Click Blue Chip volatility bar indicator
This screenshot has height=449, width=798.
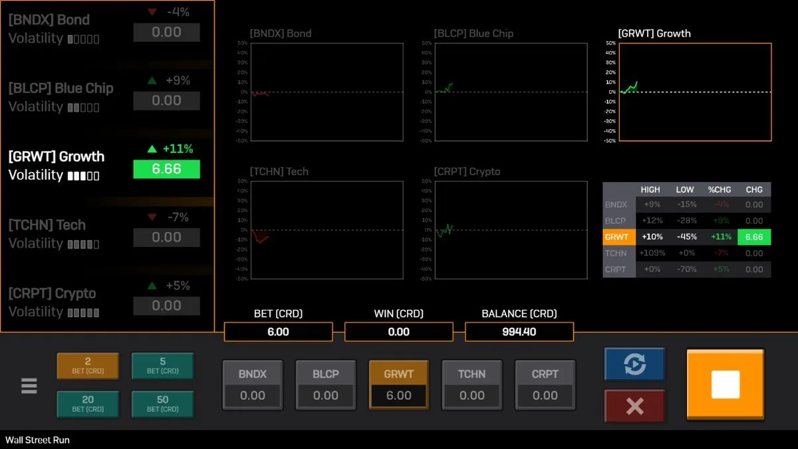[x=83, y=108]
